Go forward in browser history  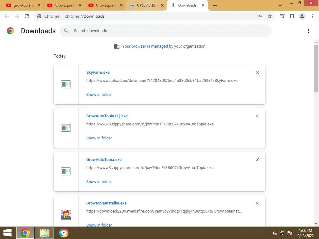pyautogui.click(x=17, y=16)
